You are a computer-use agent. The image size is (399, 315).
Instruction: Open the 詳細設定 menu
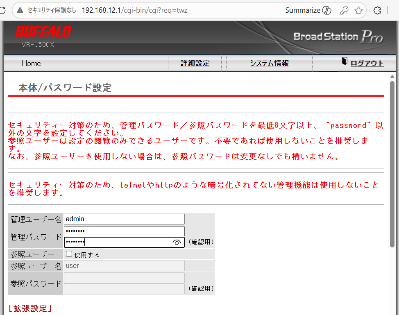click(x=195, y=63)
